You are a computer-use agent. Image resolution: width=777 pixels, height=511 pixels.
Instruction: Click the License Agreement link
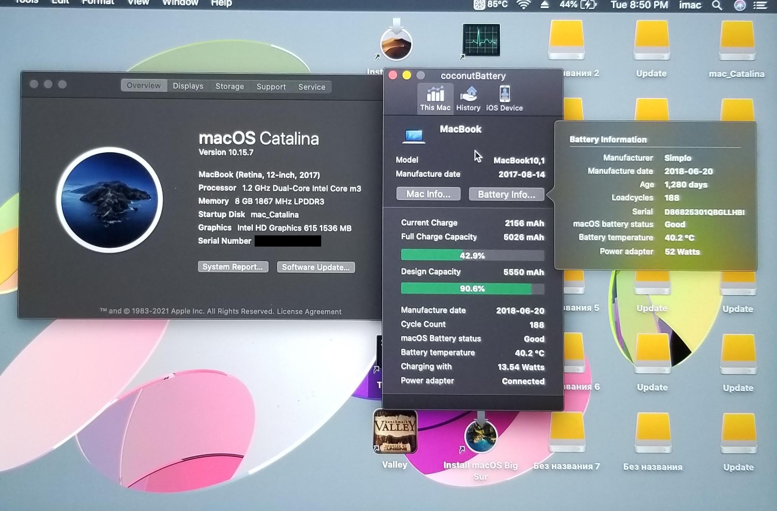click(309, 312)
